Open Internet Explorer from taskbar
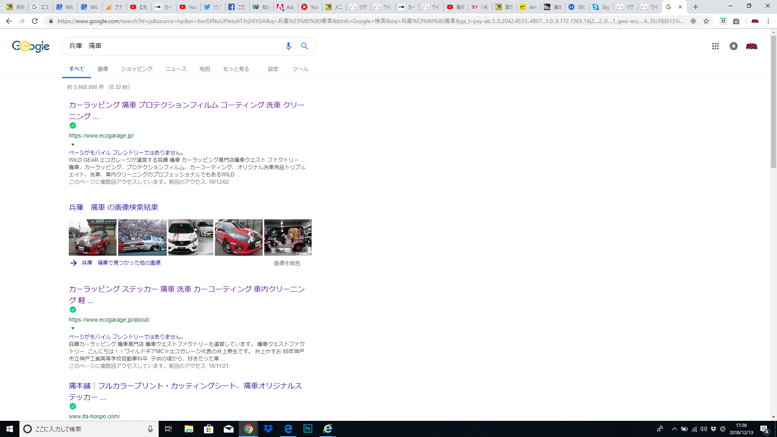Screen dimensions: 777x437 (x=328, y=429)
